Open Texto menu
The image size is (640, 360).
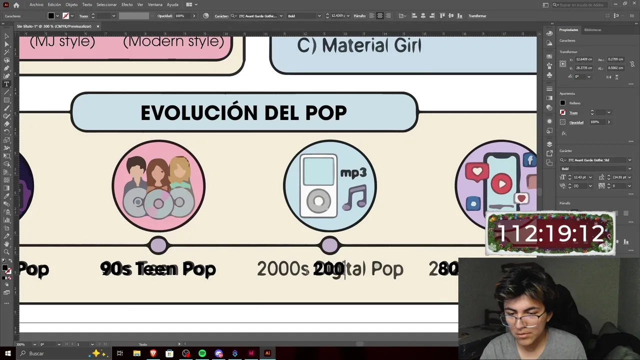pos(87,4)
